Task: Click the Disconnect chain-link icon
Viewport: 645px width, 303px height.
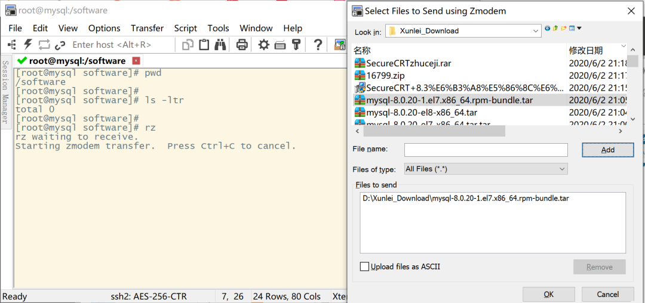Action: pos(60,45)
